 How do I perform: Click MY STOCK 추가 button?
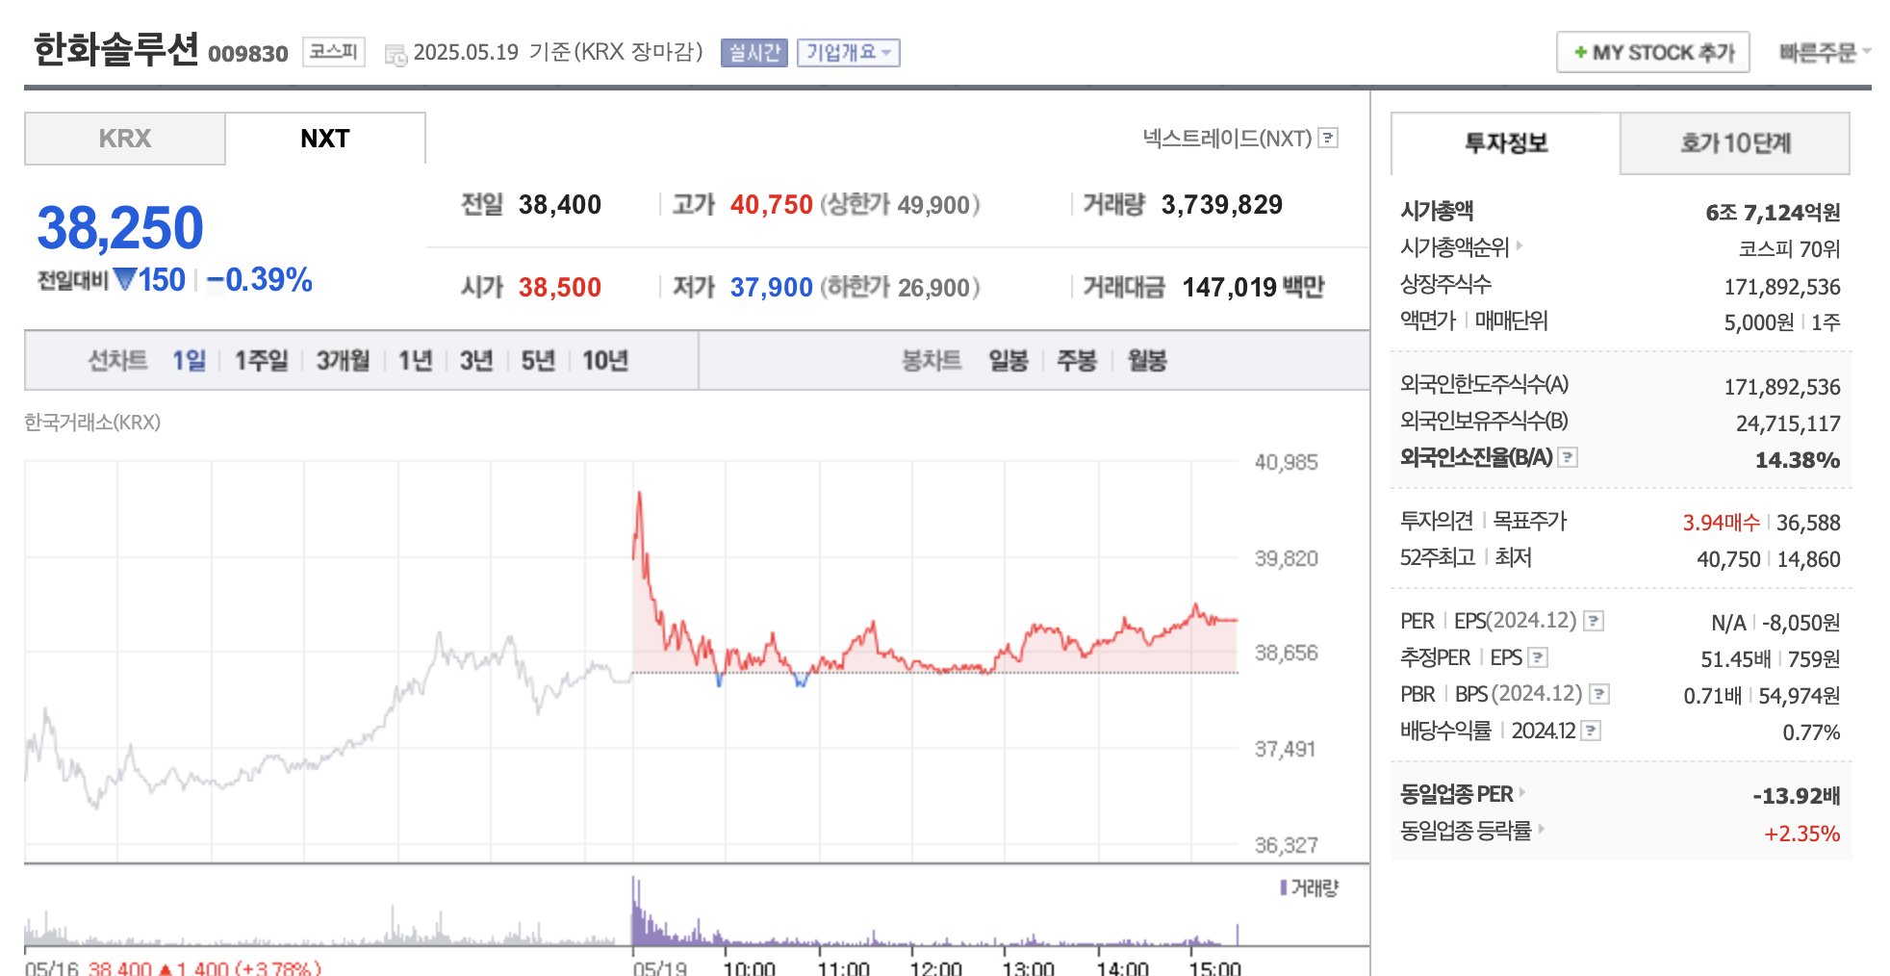(x=1653, y=52)
